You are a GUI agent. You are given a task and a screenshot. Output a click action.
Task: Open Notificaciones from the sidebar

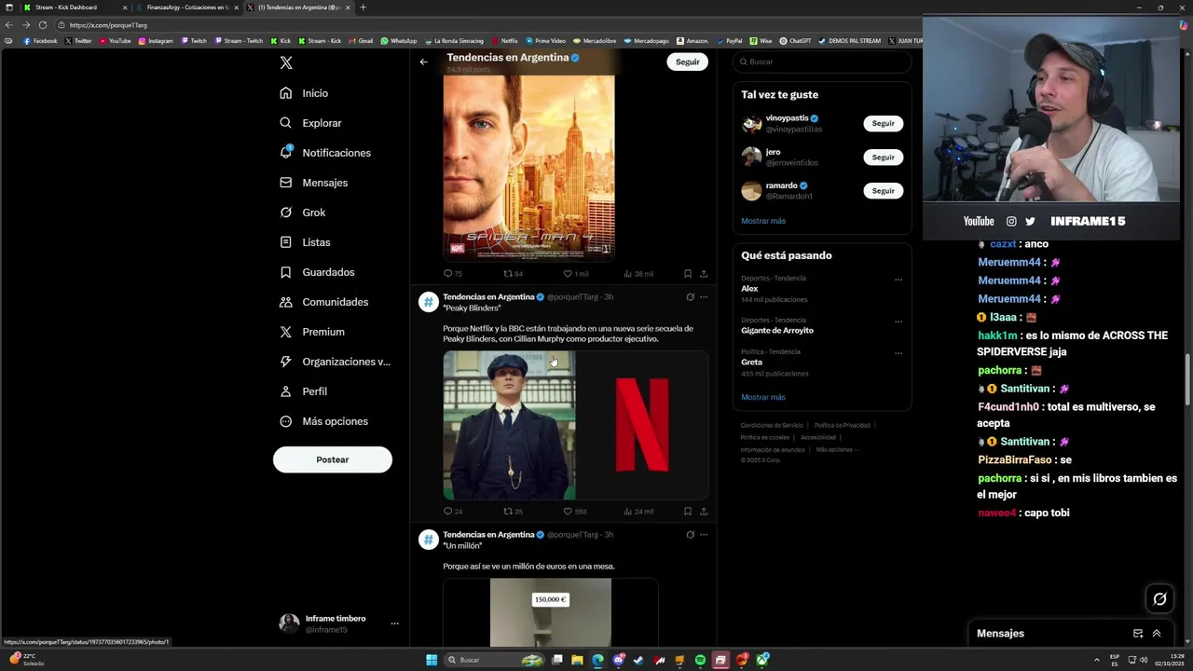click(x=325, y=153)
